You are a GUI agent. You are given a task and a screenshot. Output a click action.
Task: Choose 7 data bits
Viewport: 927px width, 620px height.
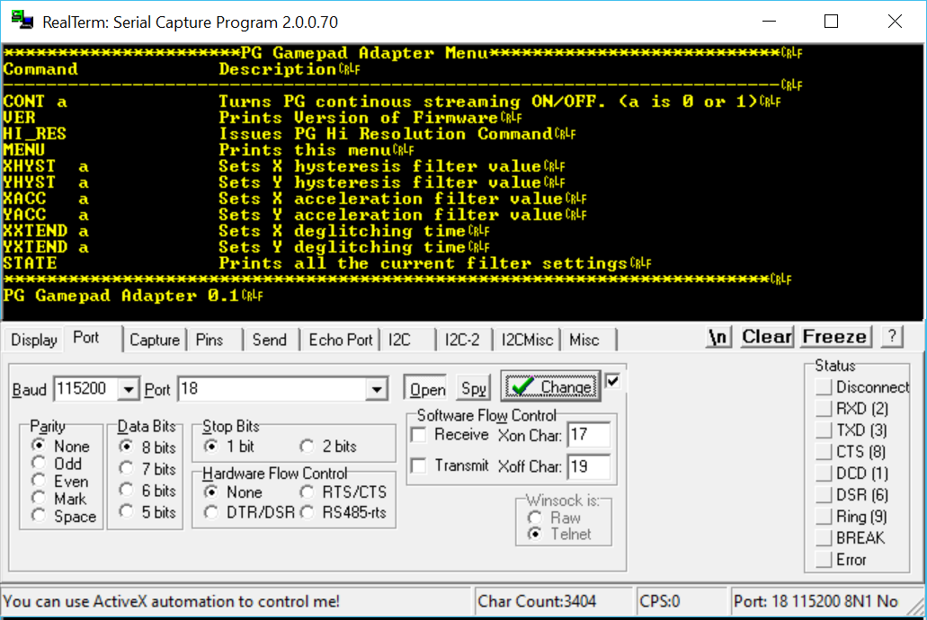pyautogui.click(x=147, y=469)
